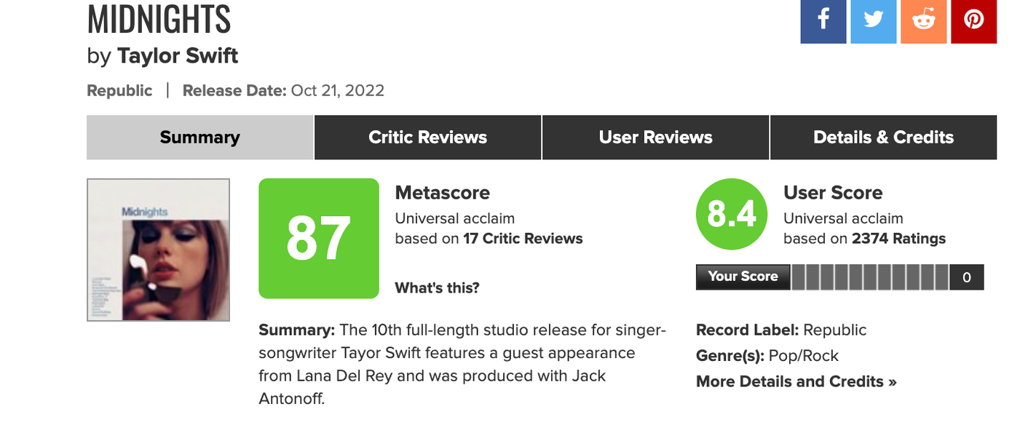1012x444 pixels.
Task: Switch to the Critic Reviews tab
Action: tap(427, 137)
